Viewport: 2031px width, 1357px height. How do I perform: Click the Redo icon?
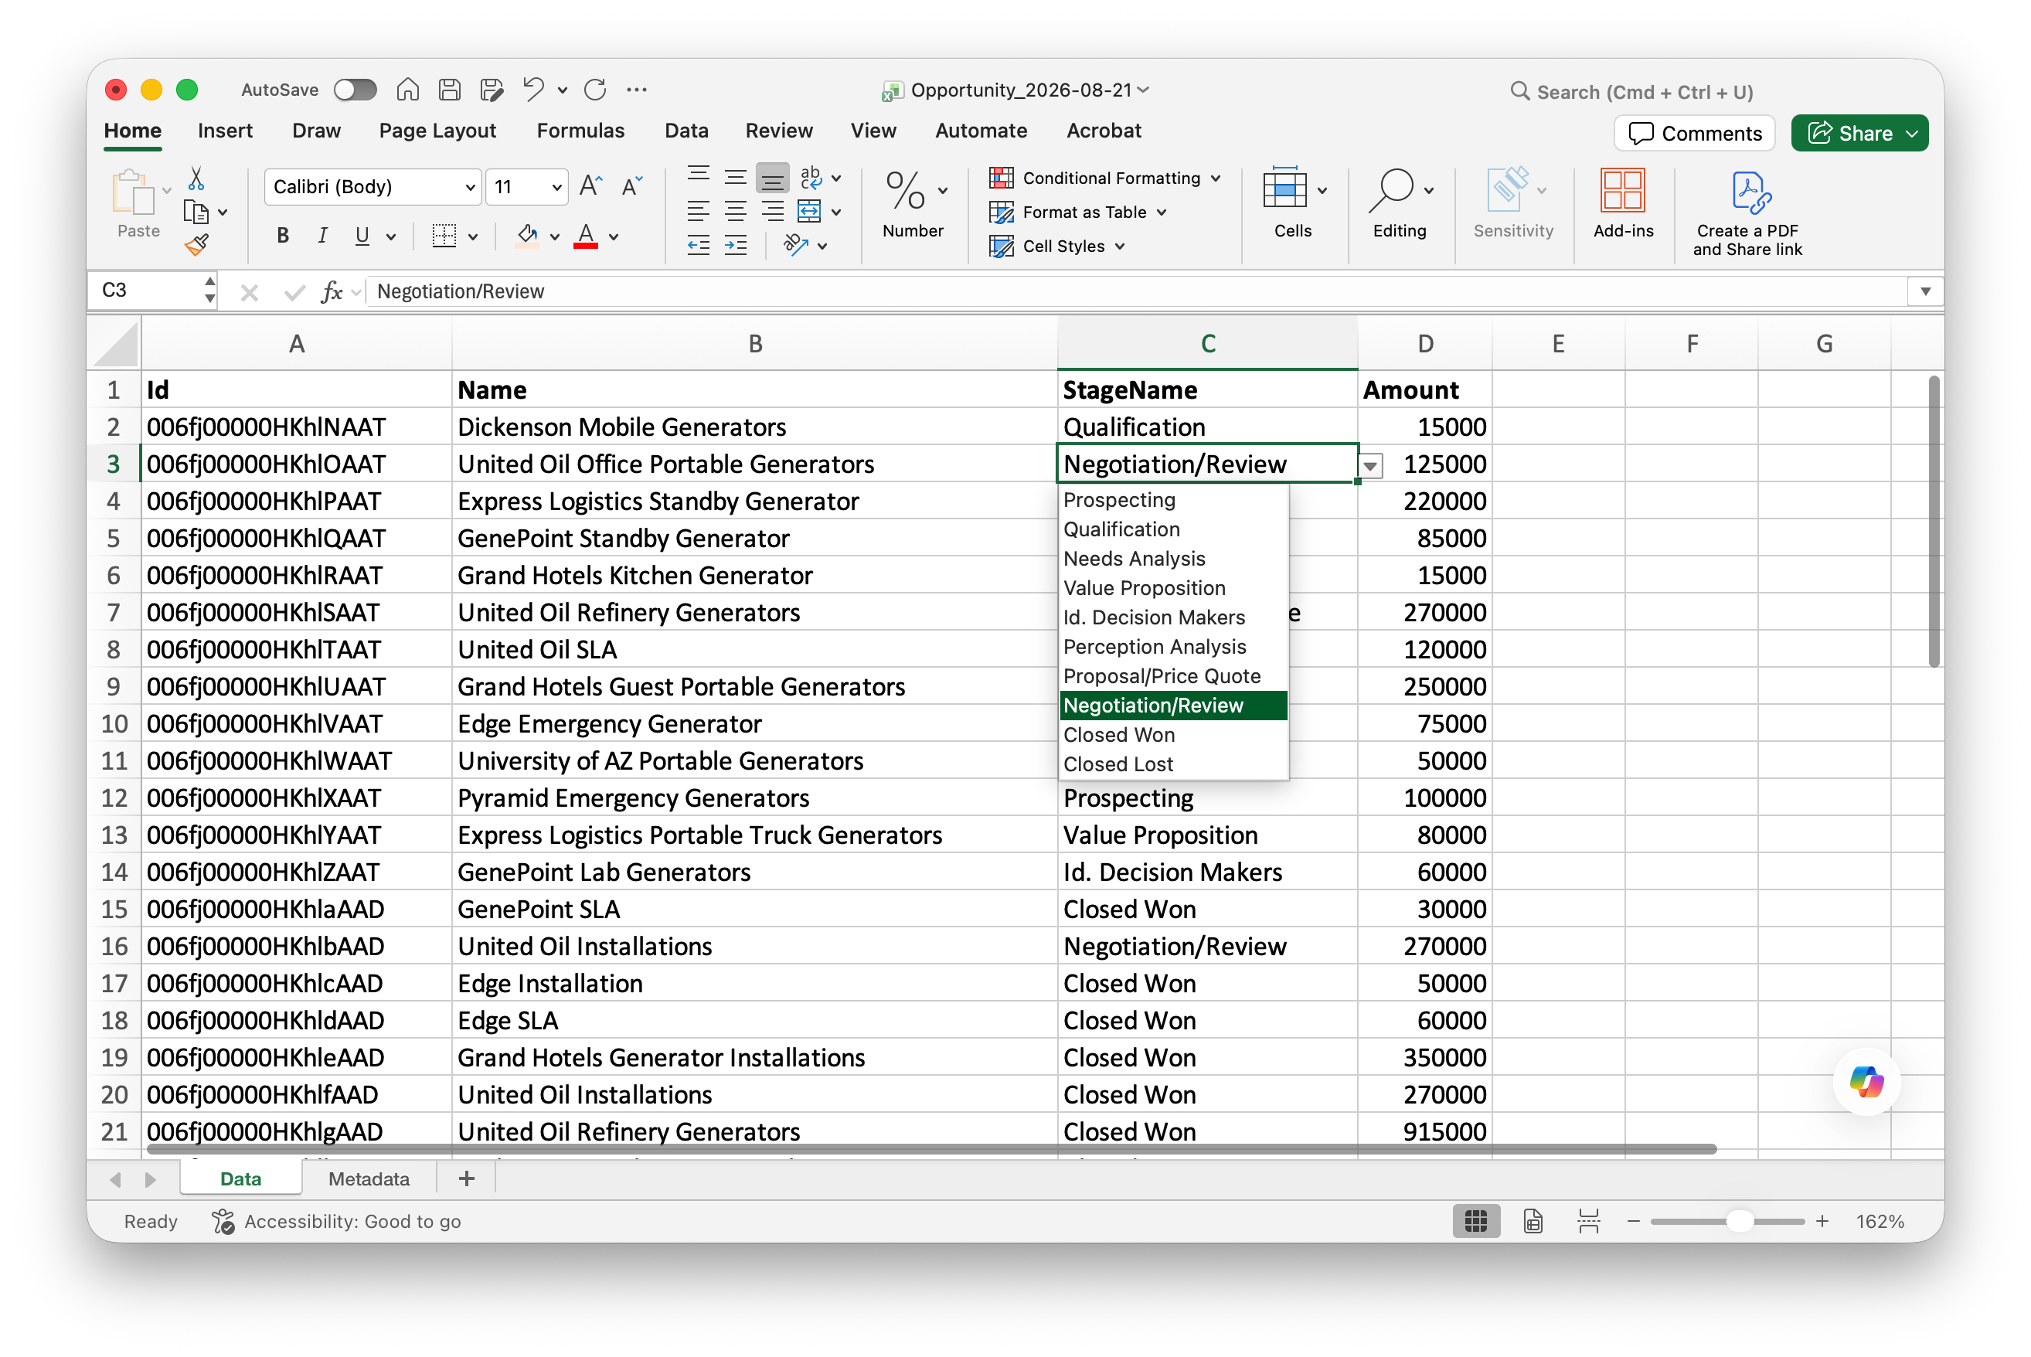595,90
